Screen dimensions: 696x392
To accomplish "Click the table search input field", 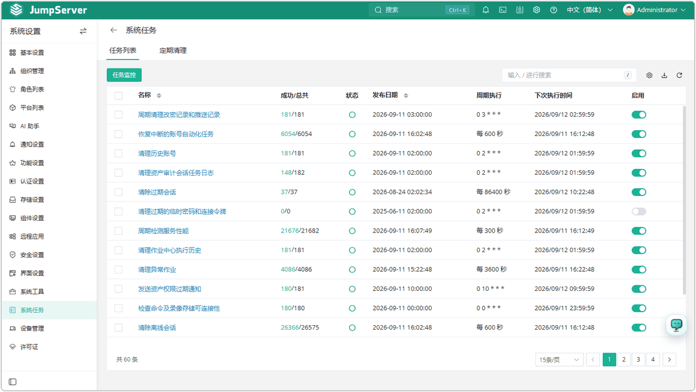I will (569, 75).
